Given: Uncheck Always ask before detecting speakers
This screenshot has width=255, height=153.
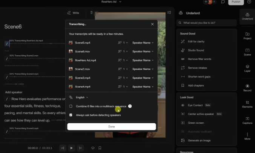Looking at the screenshot, I should coord(71,115).
